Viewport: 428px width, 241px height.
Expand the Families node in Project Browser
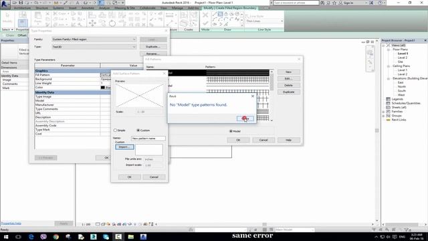pyautogui.click(x=383, y=112)
